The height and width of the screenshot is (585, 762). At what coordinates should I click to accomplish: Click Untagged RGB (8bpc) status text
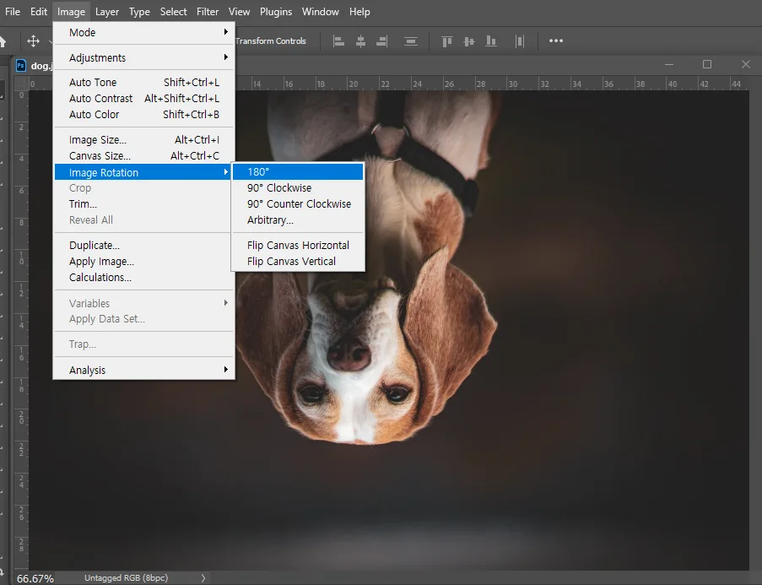[127, 577]
